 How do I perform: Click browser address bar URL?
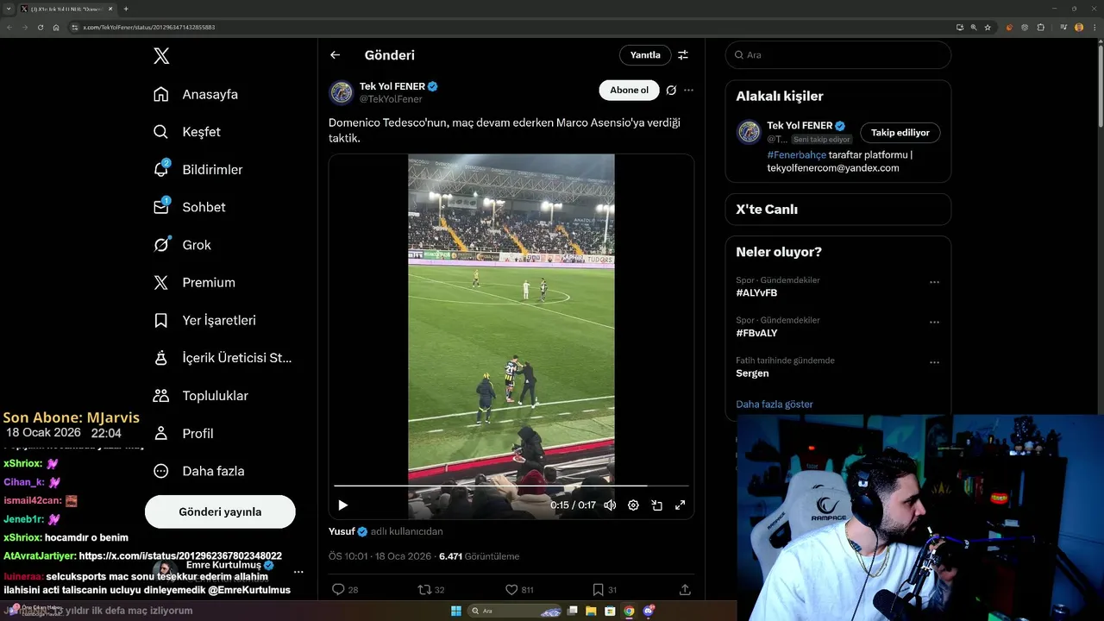148,28
